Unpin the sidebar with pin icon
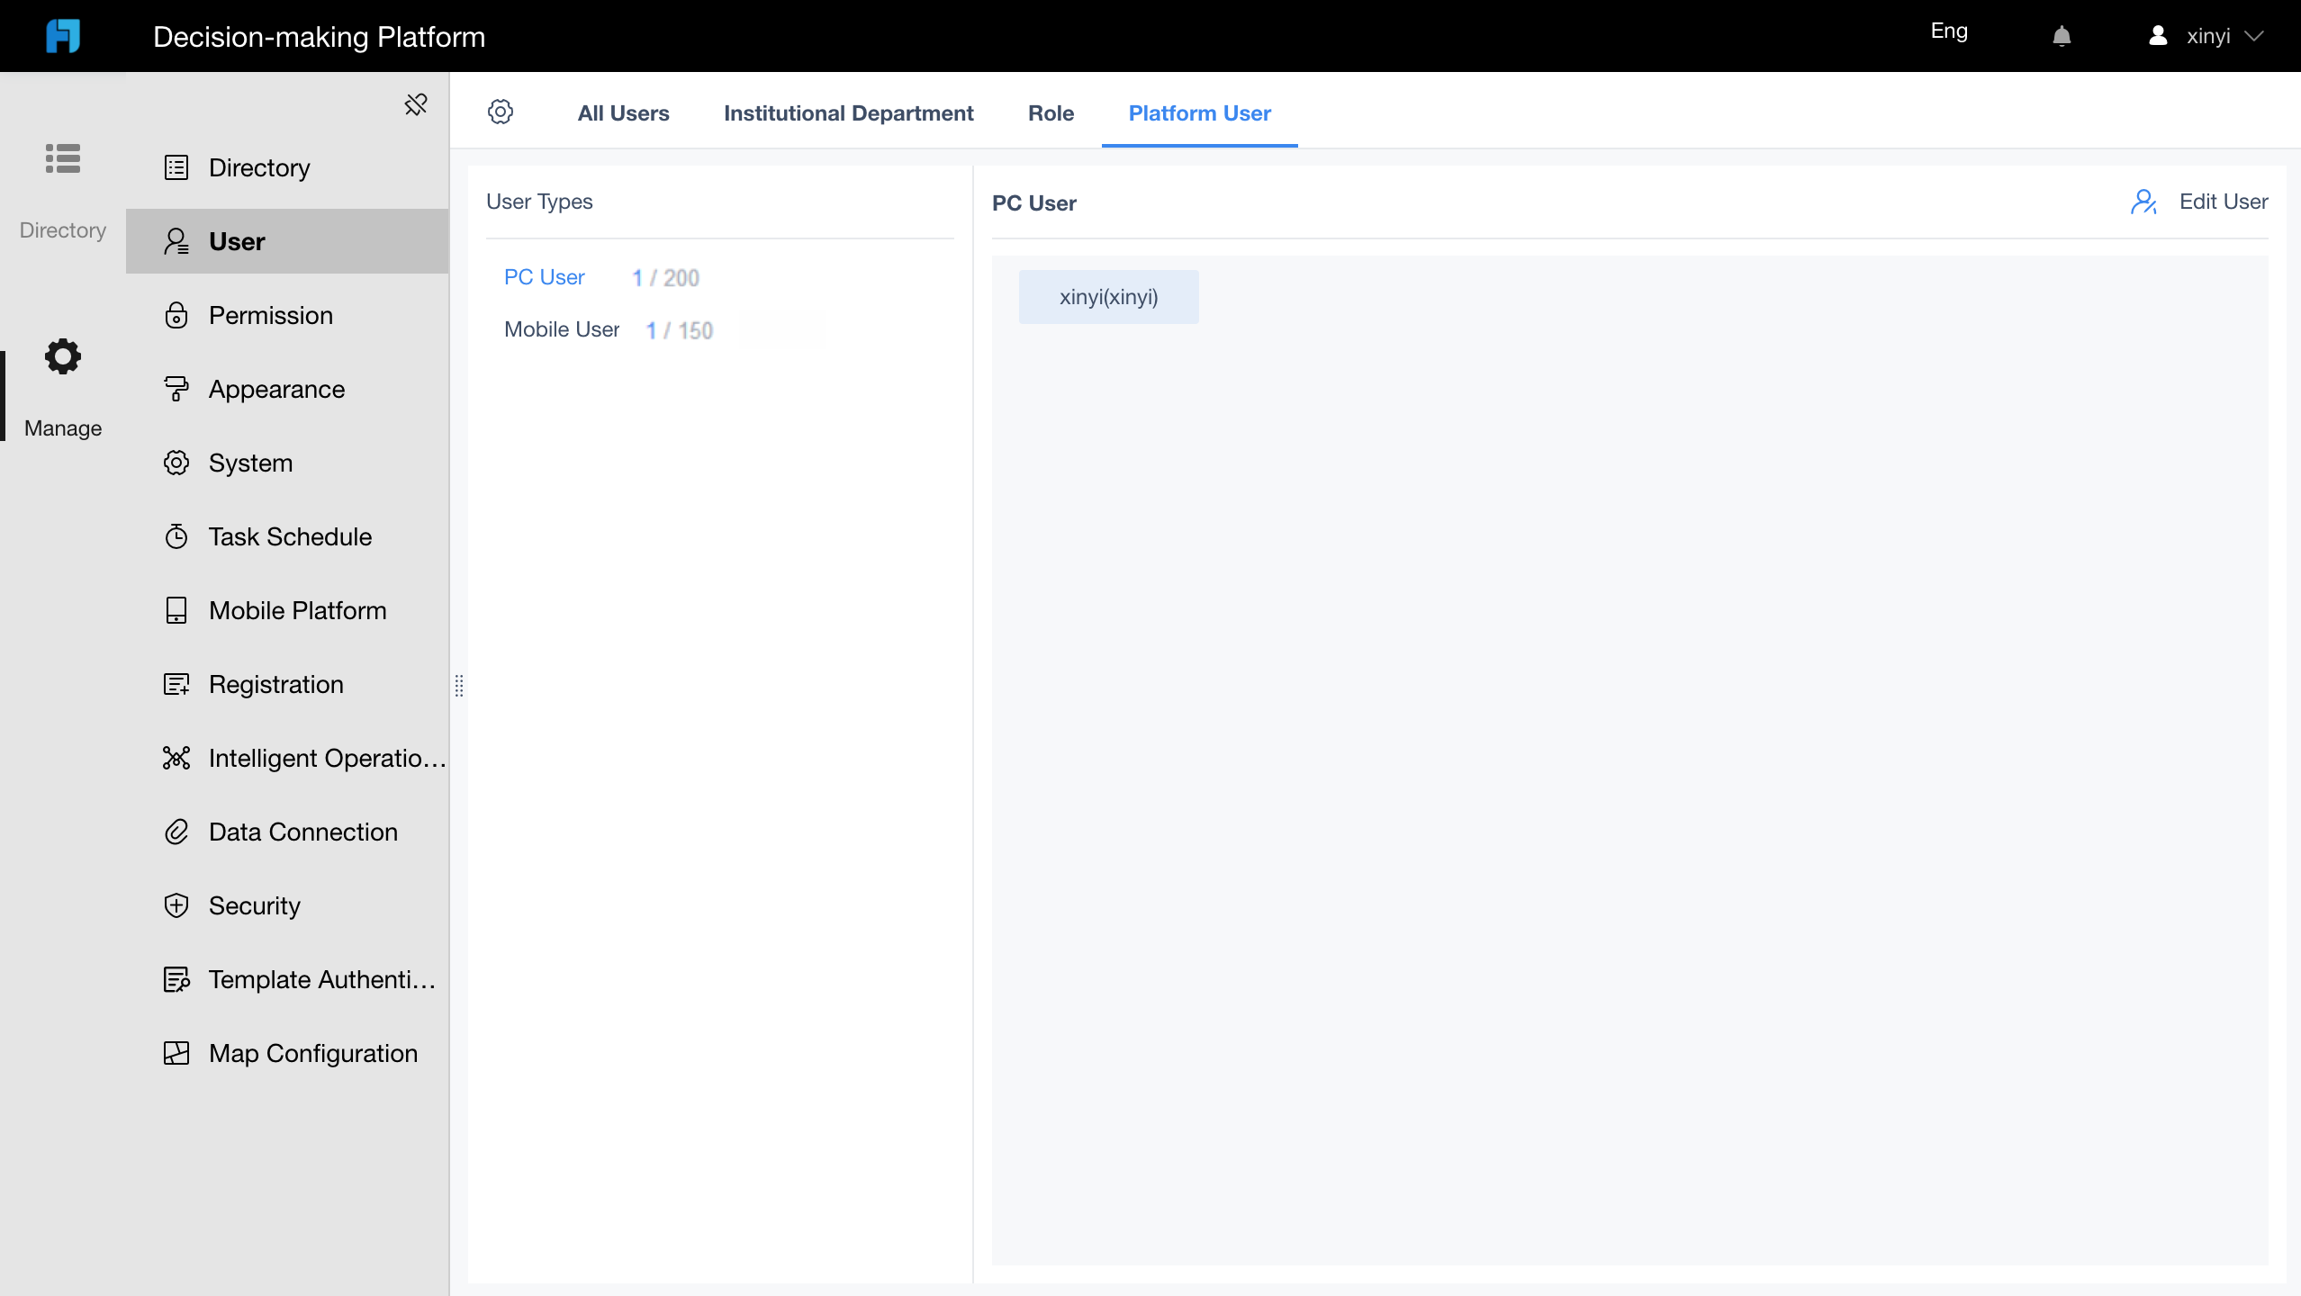The image size is (2301, 1296). click(415, 104)
